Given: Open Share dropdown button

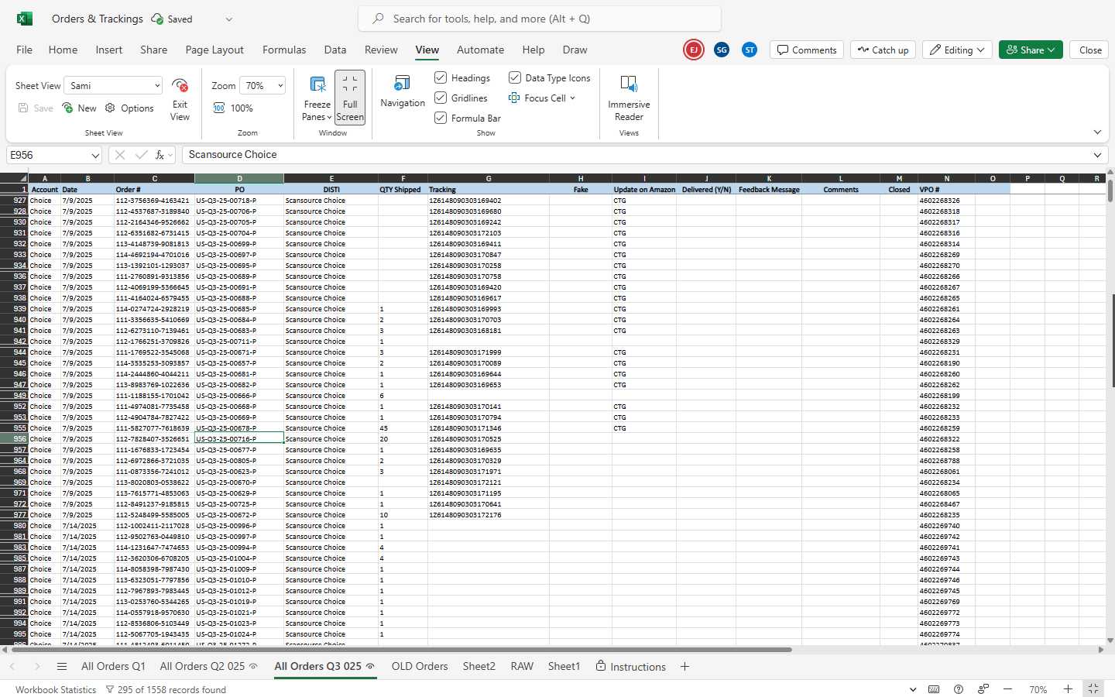Looking at the screenshot, I should 1031,50.
